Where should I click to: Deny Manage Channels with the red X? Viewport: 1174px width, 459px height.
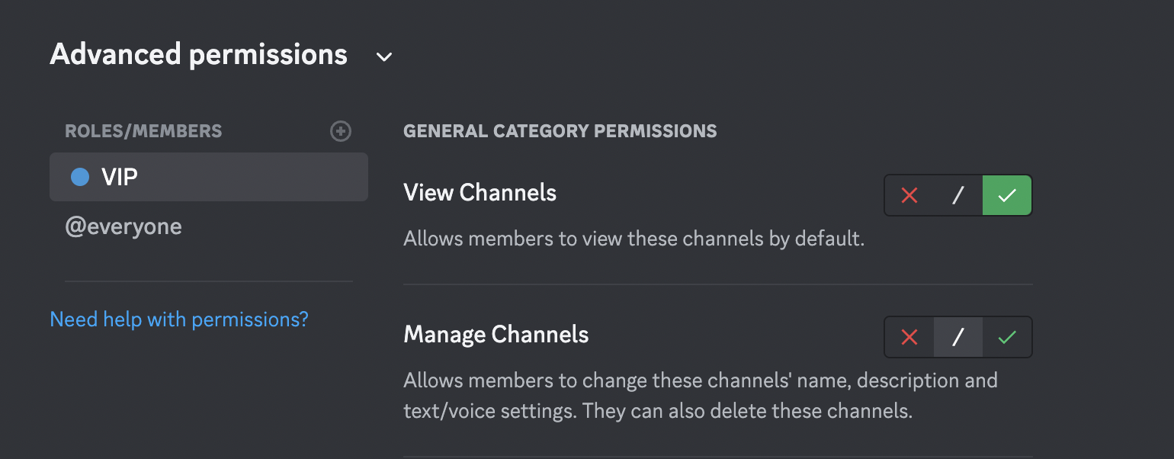click(x=909, y=337)
